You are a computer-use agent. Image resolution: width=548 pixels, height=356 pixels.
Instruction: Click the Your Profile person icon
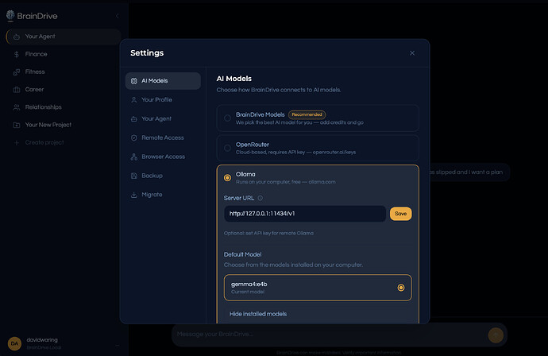point(134,100)
